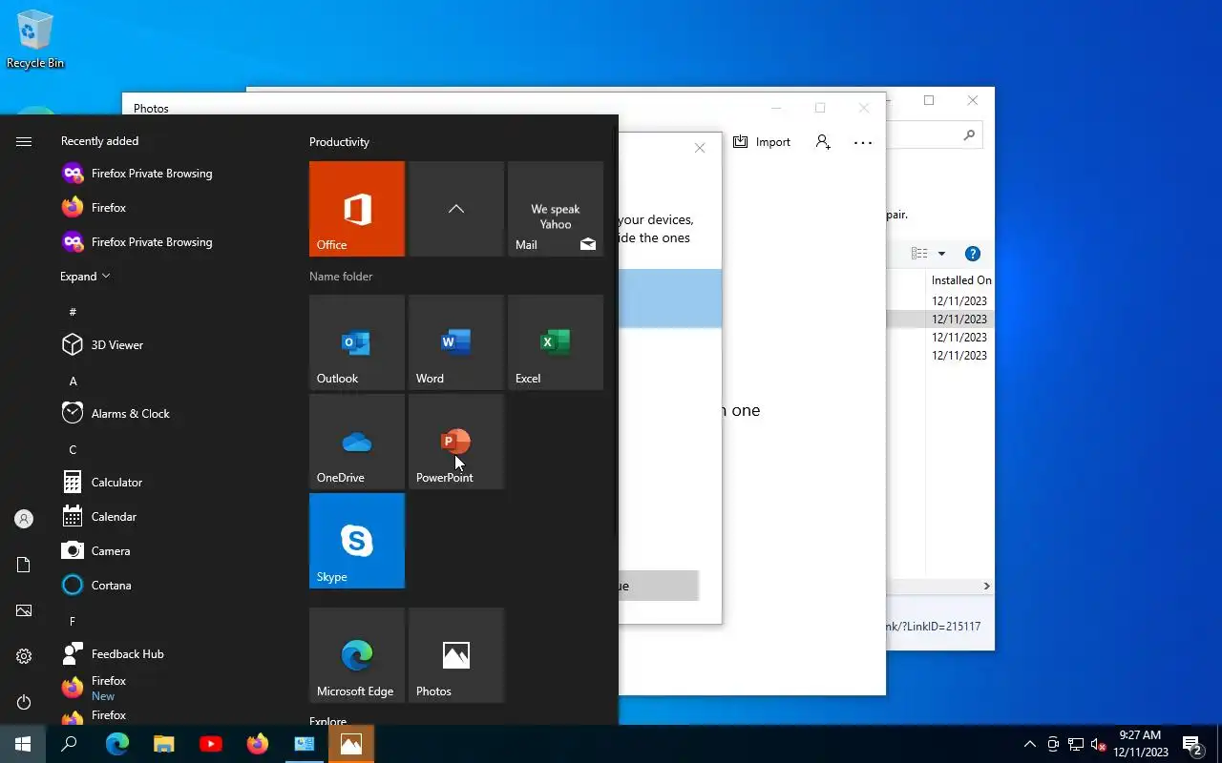Click the muted volume tray icon

1099,744
